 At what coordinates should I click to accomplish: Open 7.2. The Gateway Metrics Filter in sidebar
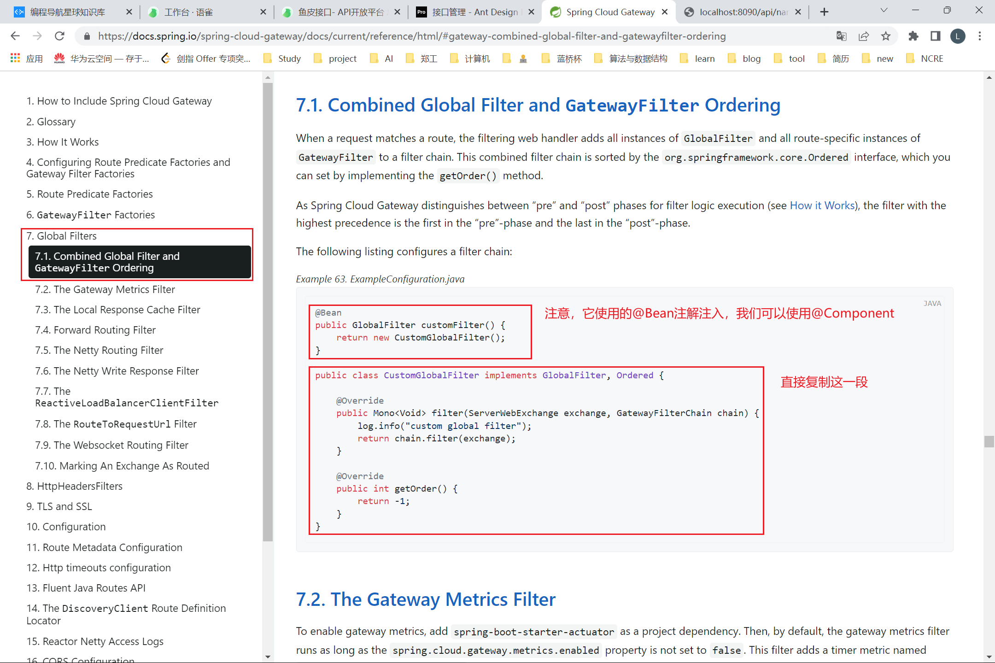click(x=105, y=289)
